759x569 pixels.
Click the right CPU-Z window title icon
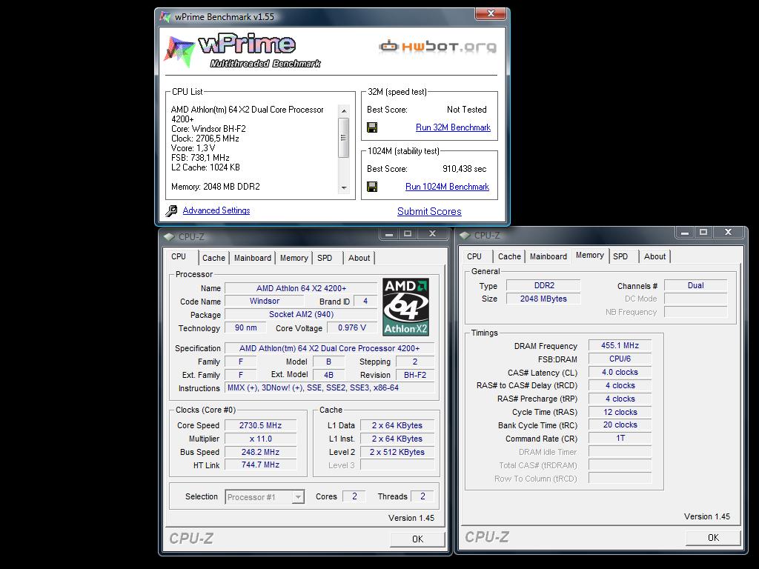pos(465,235)
